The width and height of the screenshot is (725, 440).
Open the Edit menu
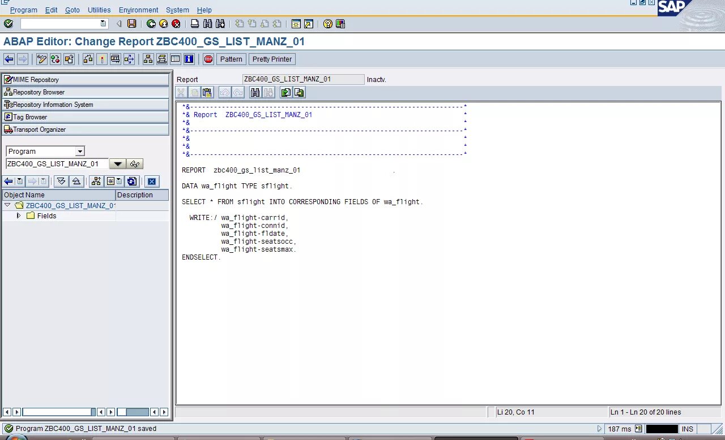click(51, 10)
